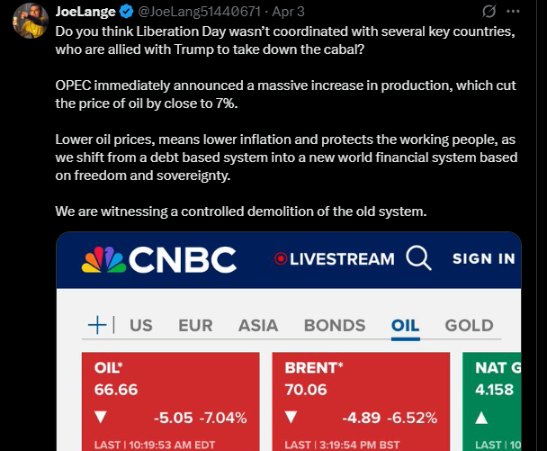Screen dimensions: 547x451
Task: Click the OIL 66.66 price card
Action: [171, 401]
